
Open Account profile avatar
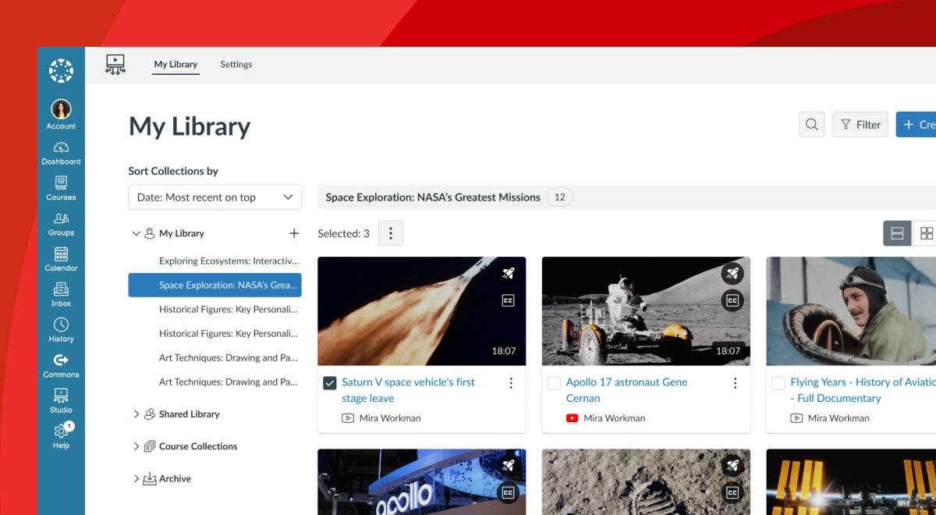click(61, 109)
